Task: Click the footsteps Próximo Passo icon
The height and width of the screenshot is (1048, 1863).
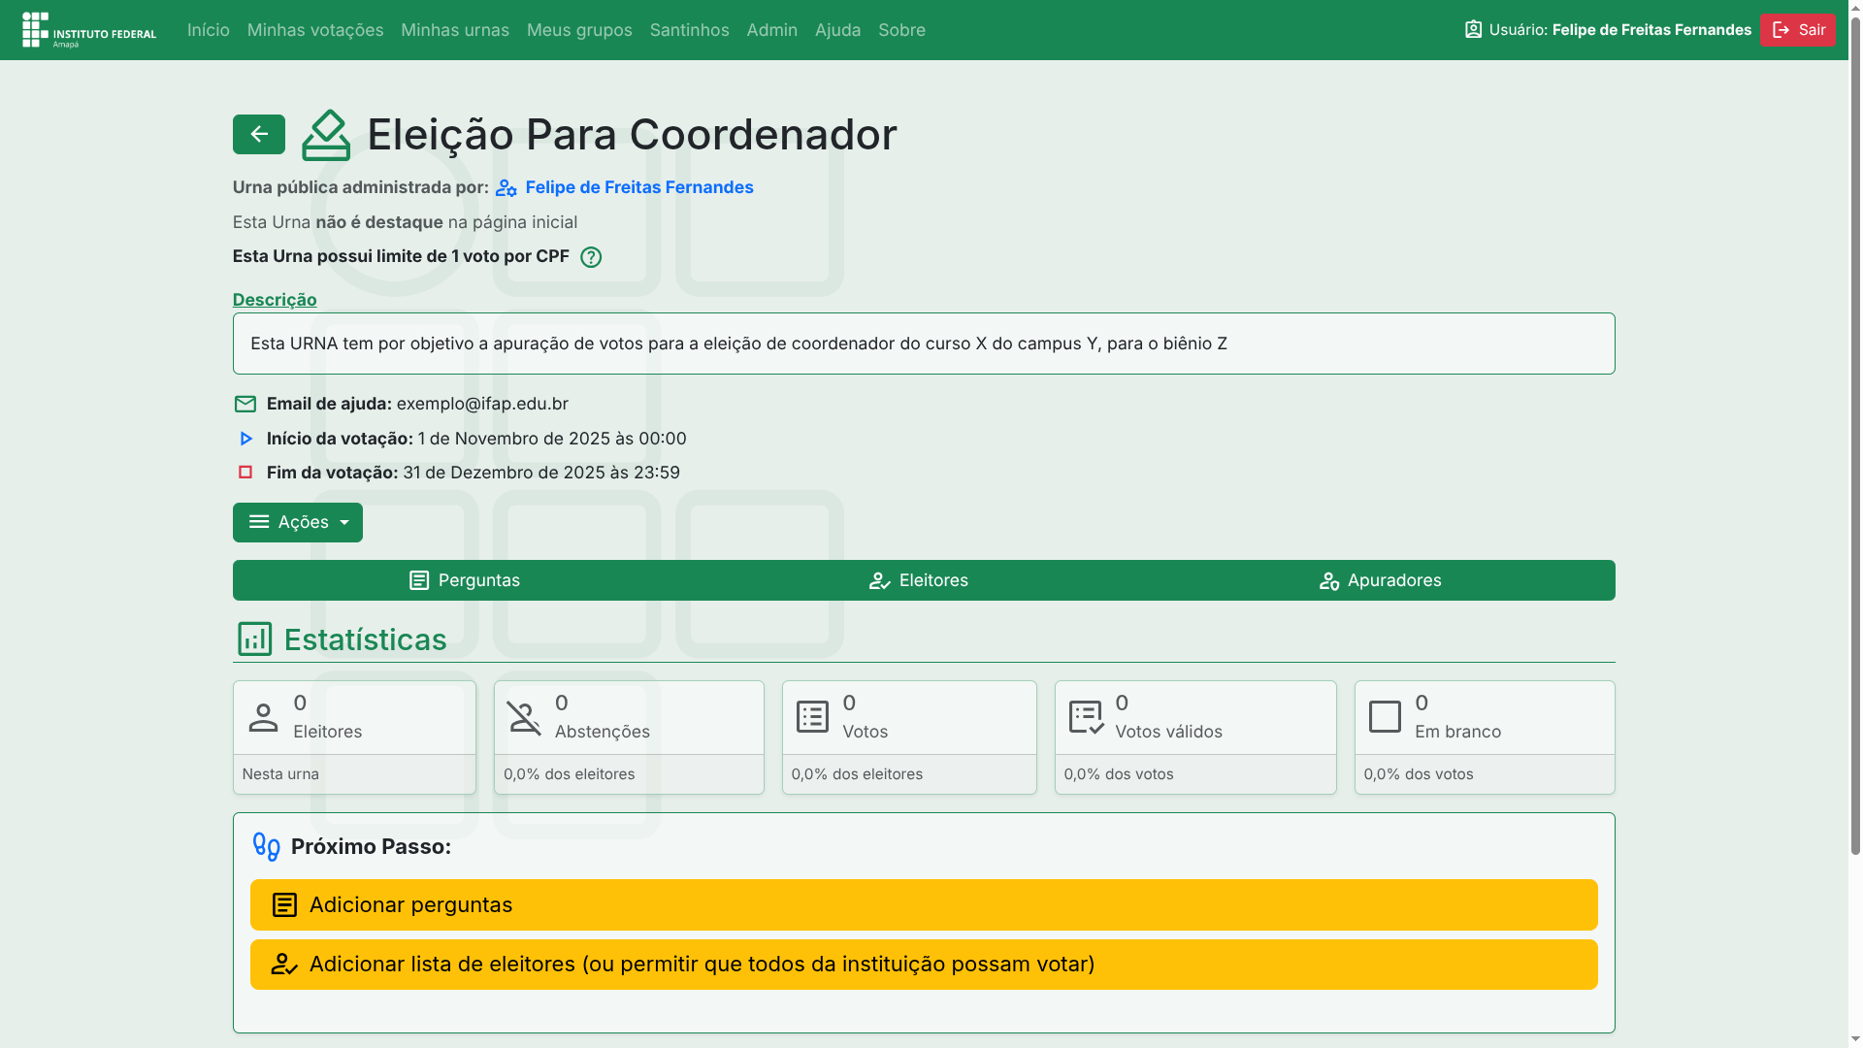Action: [266, 846]
